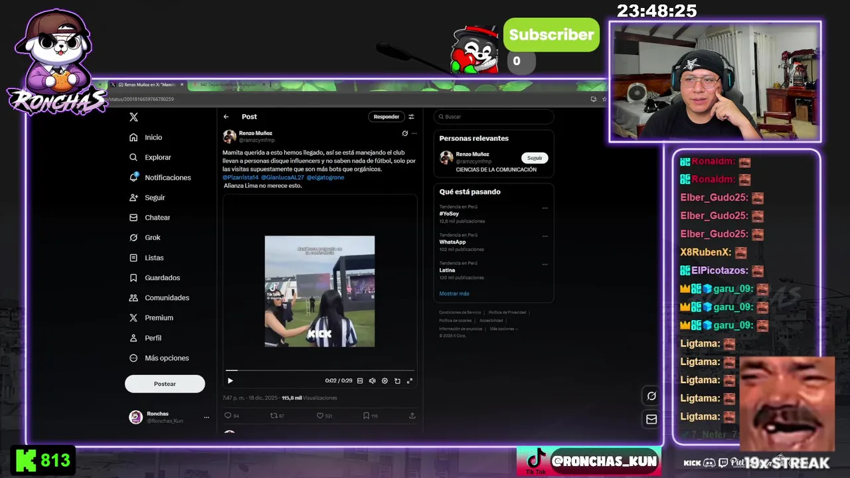Bookmark the page with the star icon
The width and height of the screenshot is (850, 478).
[x=604, y=99]
